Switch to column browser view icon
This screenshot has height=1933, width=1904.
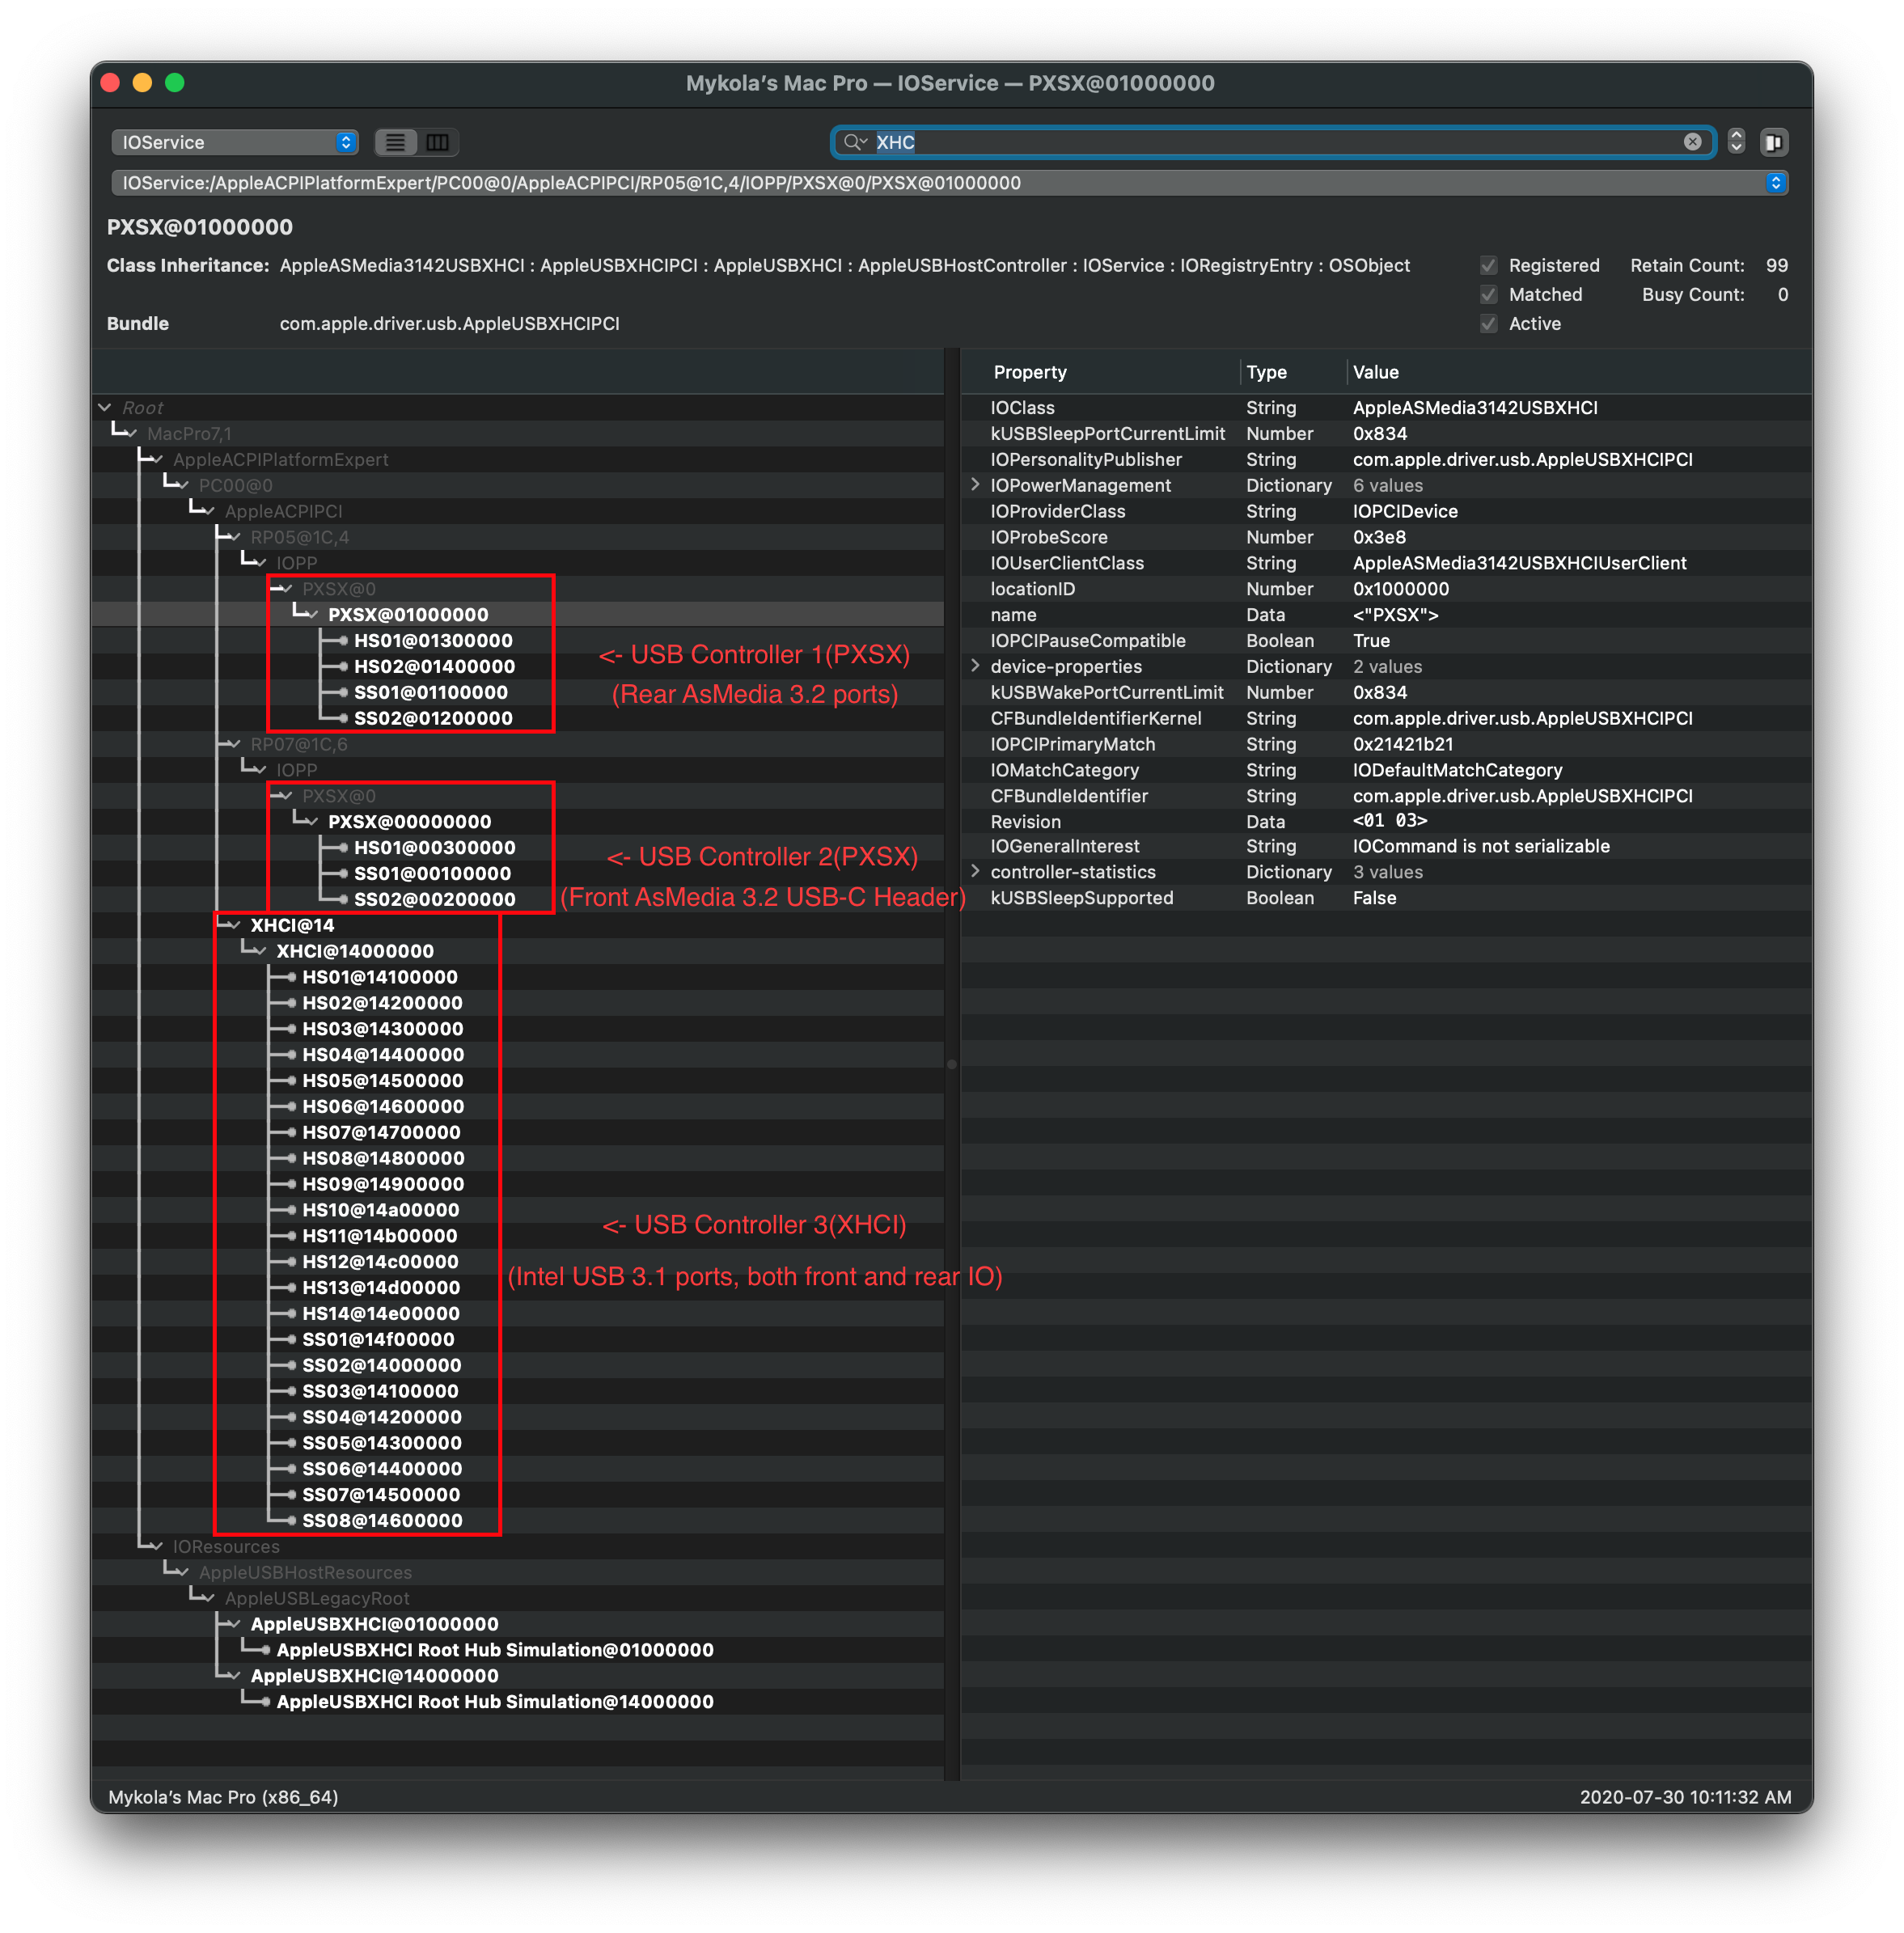pos(437,142)
